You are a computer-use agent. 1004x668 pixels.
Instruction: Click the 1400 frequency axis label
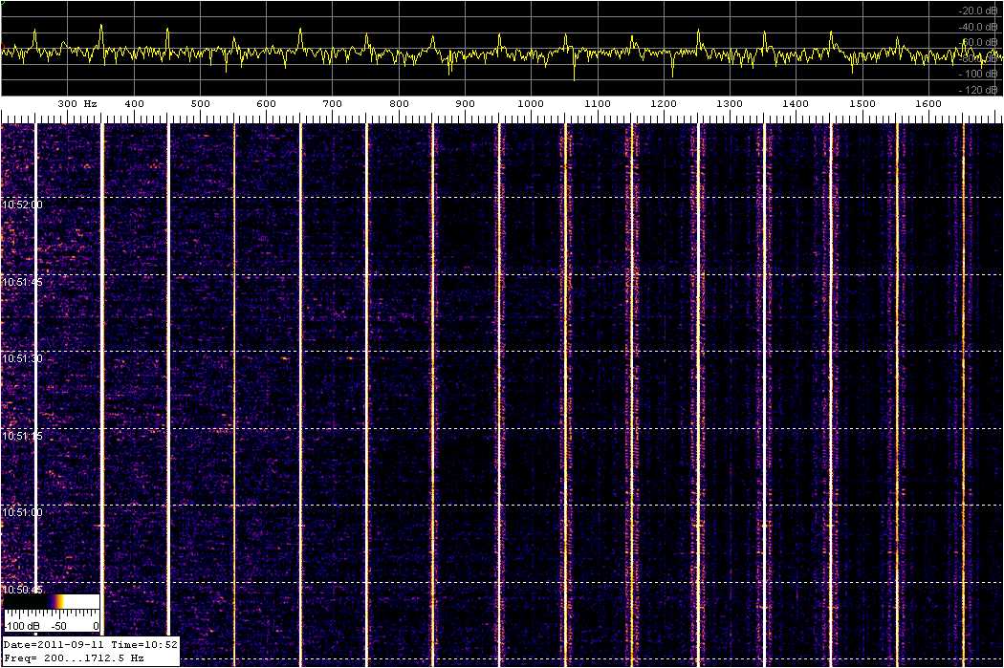tap(796, 103)
